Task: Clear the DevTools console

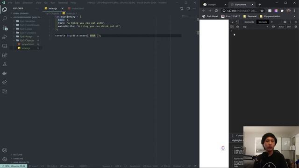Action: (237, 27)
